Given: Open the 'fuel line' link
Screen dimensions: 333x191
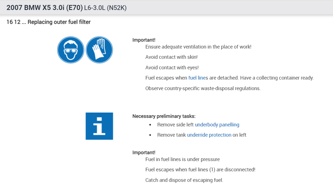Looking at the screenshot, I should (x=196, y=78).
